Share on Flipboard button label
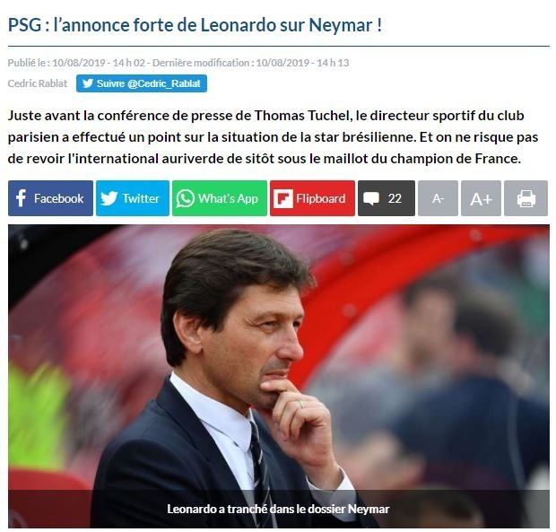The image size is (556, 532). [x=320, y=198]
